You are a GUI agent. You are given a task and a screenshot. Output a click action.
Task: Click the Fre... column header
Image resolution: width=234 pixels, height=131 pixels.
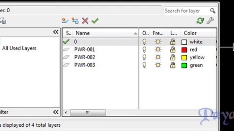[x=158, y=33]
